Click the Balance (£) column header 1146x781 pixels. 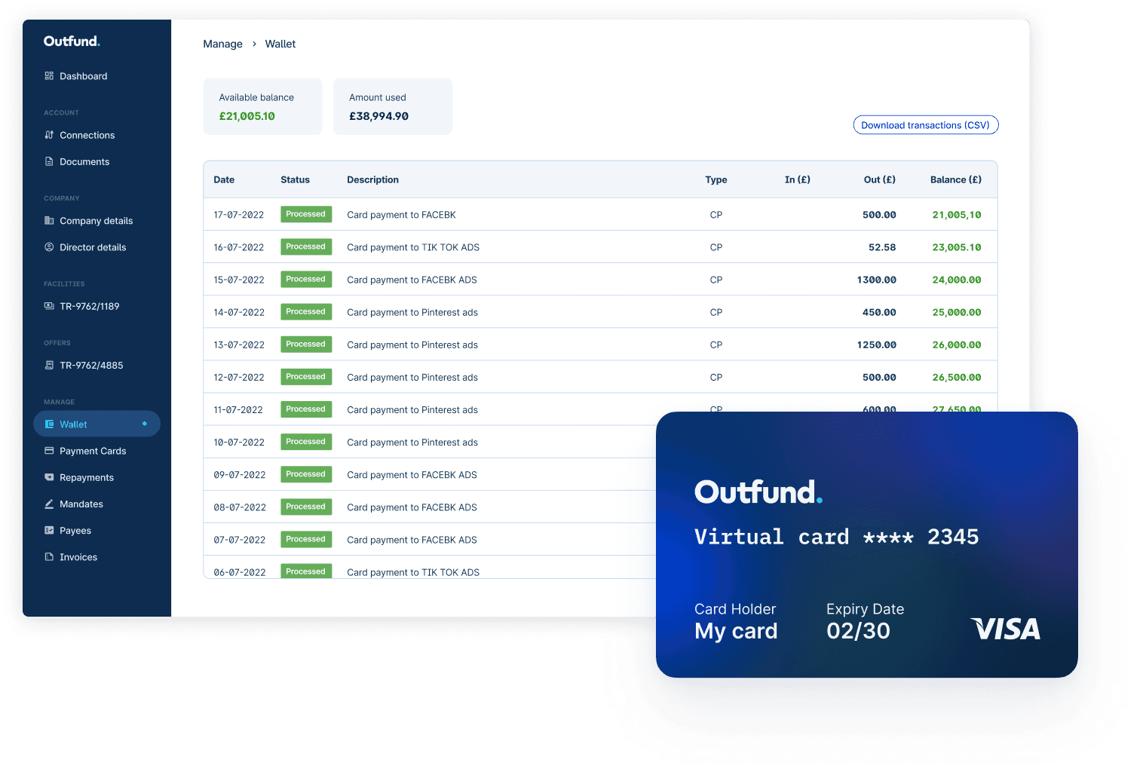click(956, 179)
